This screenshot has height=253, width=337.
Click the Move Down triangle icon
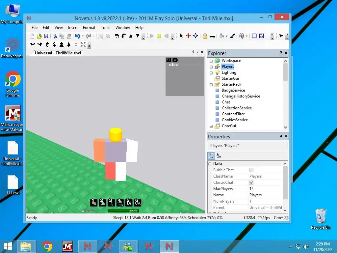(x=138, y=36)
